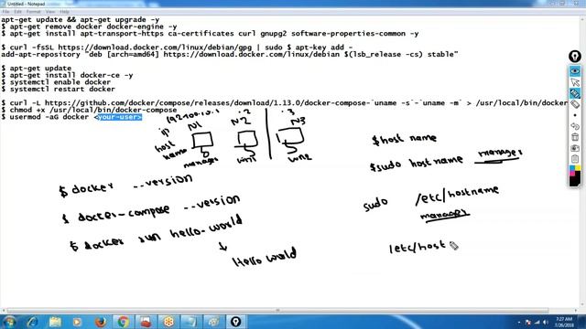Pick the cyan color swatch
The width and height of the screenshot is (586, 329).
coord(572,168)
